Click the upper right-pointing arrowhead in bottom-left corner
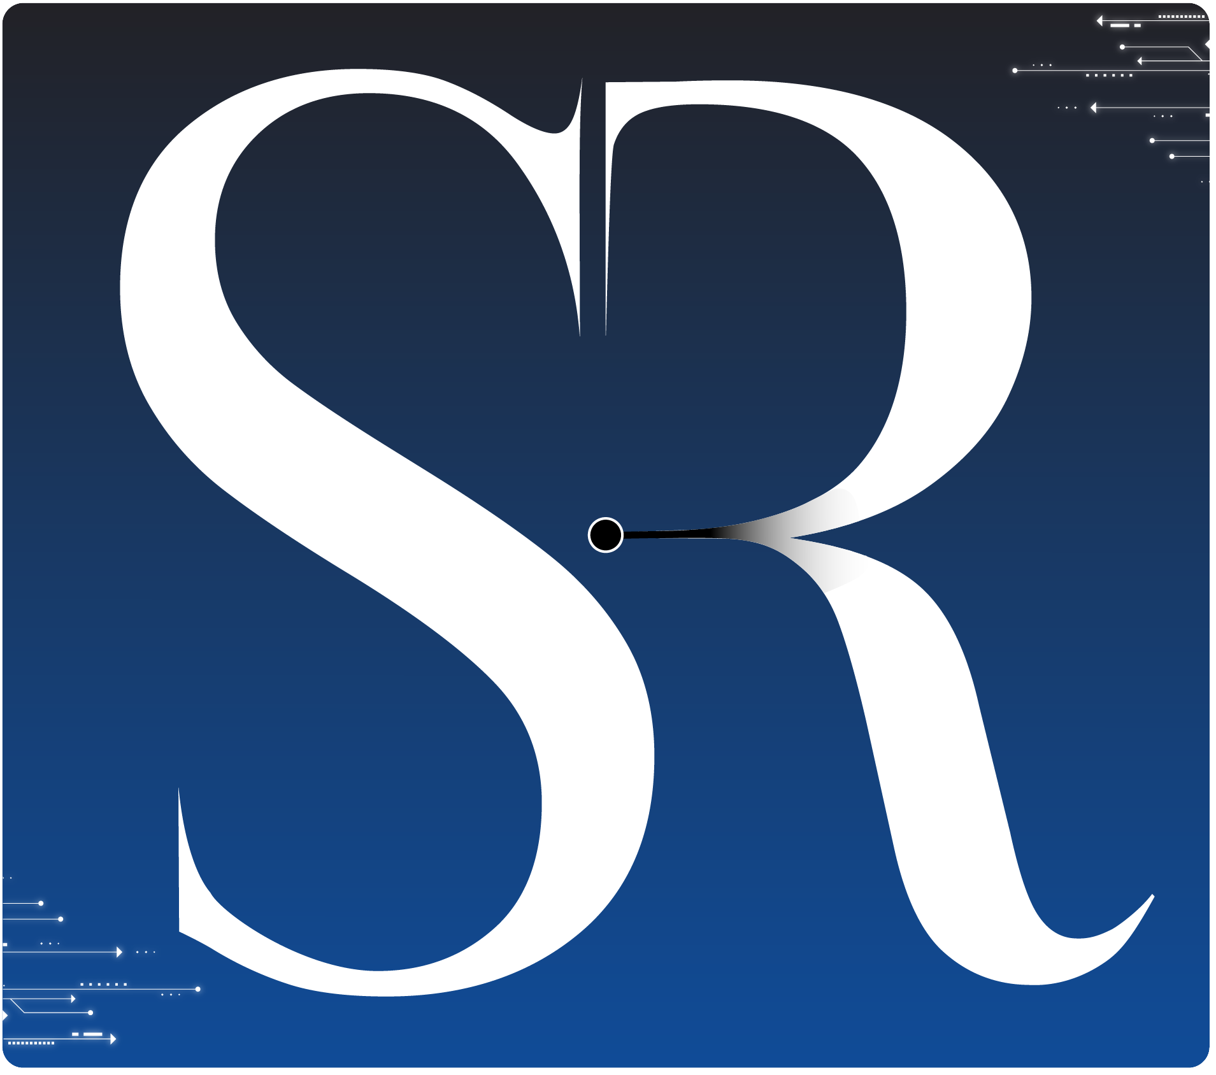This screenshot has width=1216, height=1075. [x=119, y=952]
